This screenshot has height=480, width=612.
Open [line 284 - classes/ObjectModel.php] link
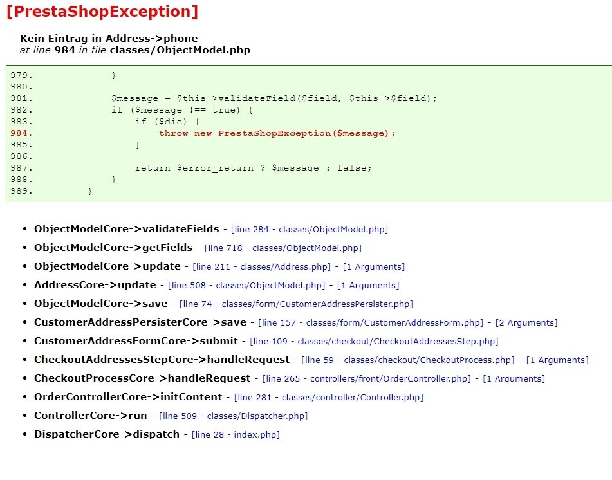click(310, 230)
